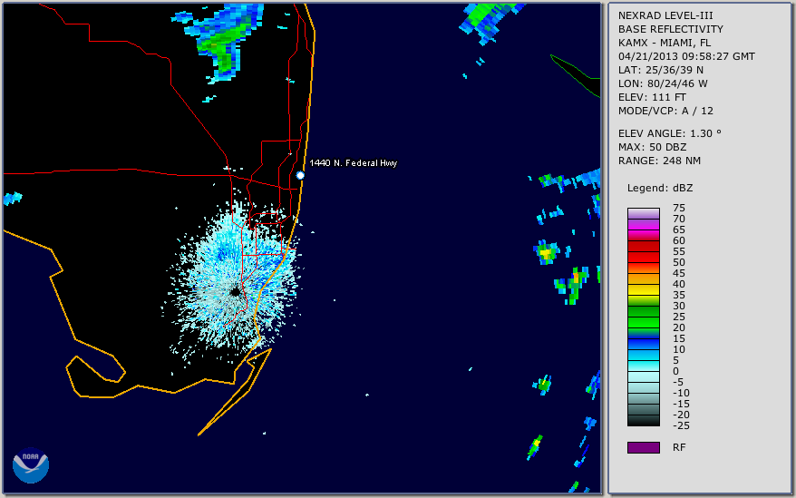Image resolution: width=796 pixels, height=498 pixels.
Task: Select the 75 value on the legend
Action: (x=679, y=208)
